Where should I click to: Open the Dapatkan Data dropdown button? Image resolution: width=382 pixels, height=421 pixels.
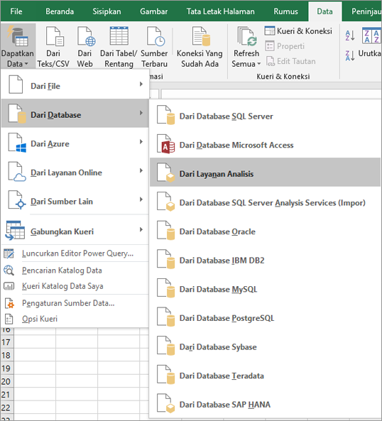pyautogui.click(x=18, y=45)
